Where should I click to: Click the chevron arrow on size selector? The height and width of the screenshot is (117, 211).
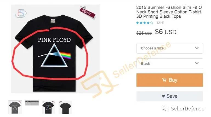click(197, 48)
